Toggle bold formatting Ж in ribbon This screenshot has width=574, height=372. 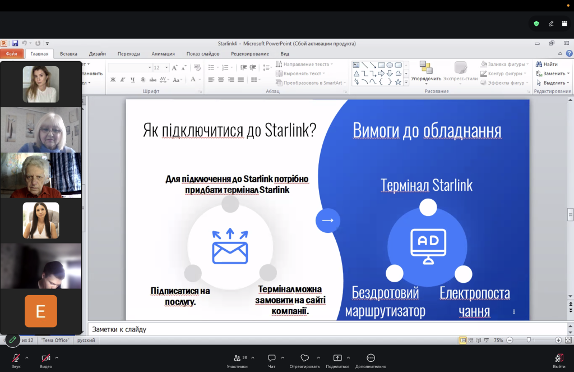[x=113, y=80]
